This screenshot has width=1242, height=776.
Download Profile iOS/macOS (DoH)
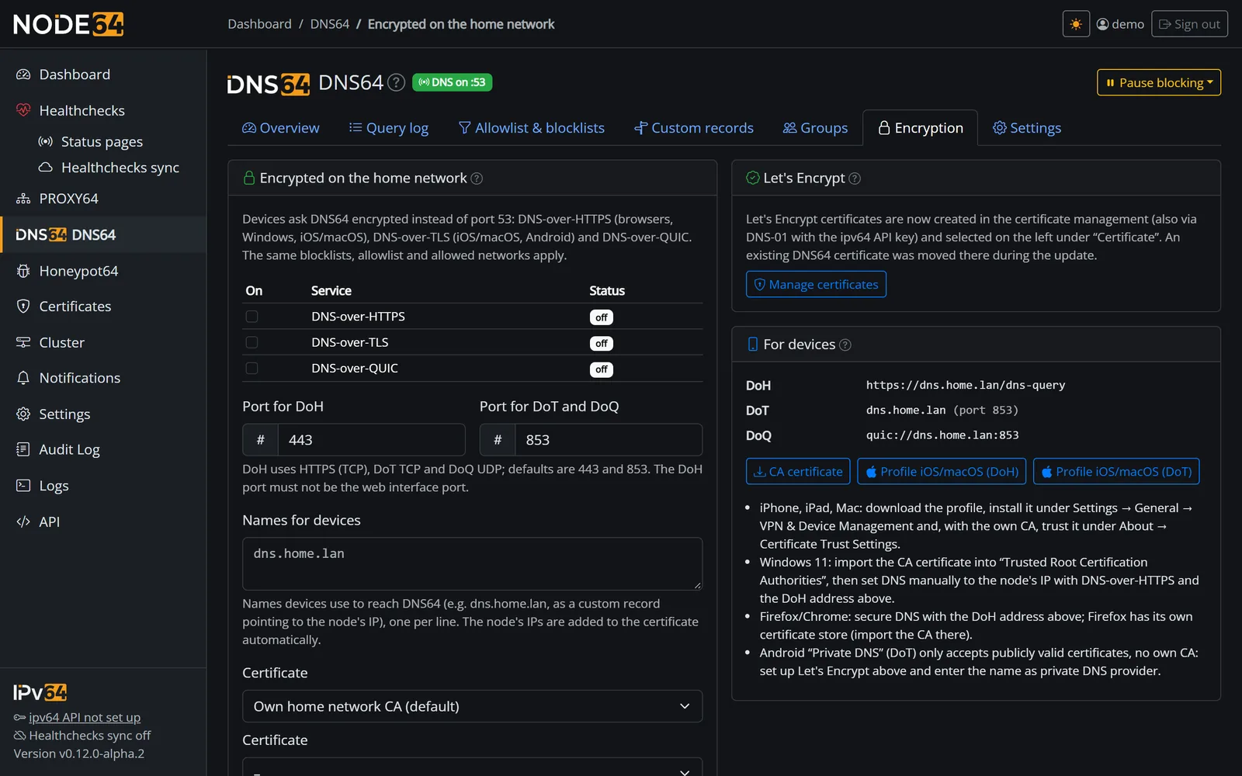click(x=942, y=472)
